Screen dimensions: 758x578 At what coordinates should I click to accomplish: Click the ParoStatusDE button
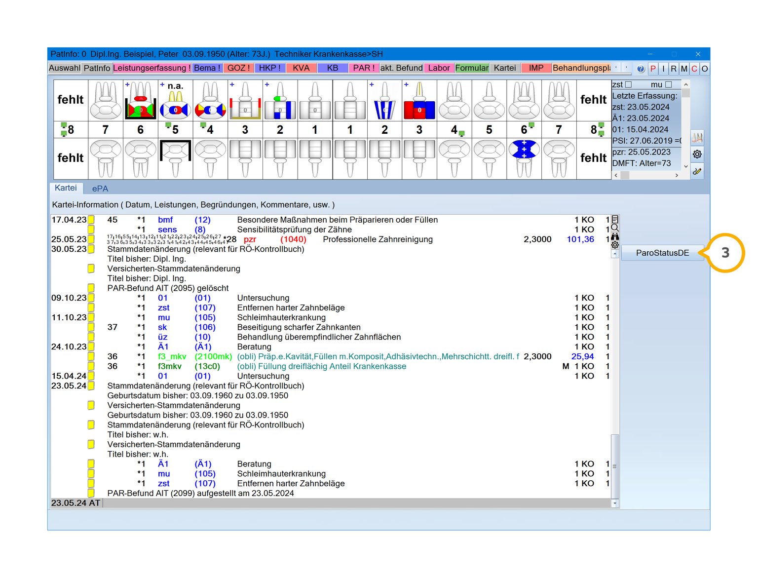click(662, 253)
